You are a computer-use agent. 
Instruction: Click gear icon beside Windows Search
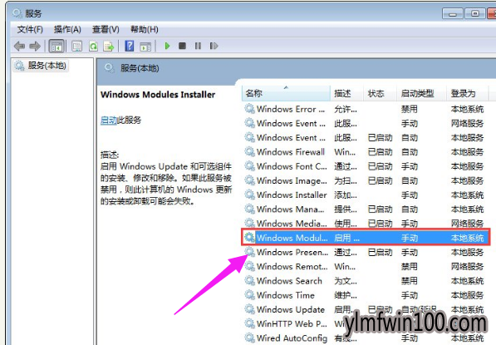(x=249, y=281)
